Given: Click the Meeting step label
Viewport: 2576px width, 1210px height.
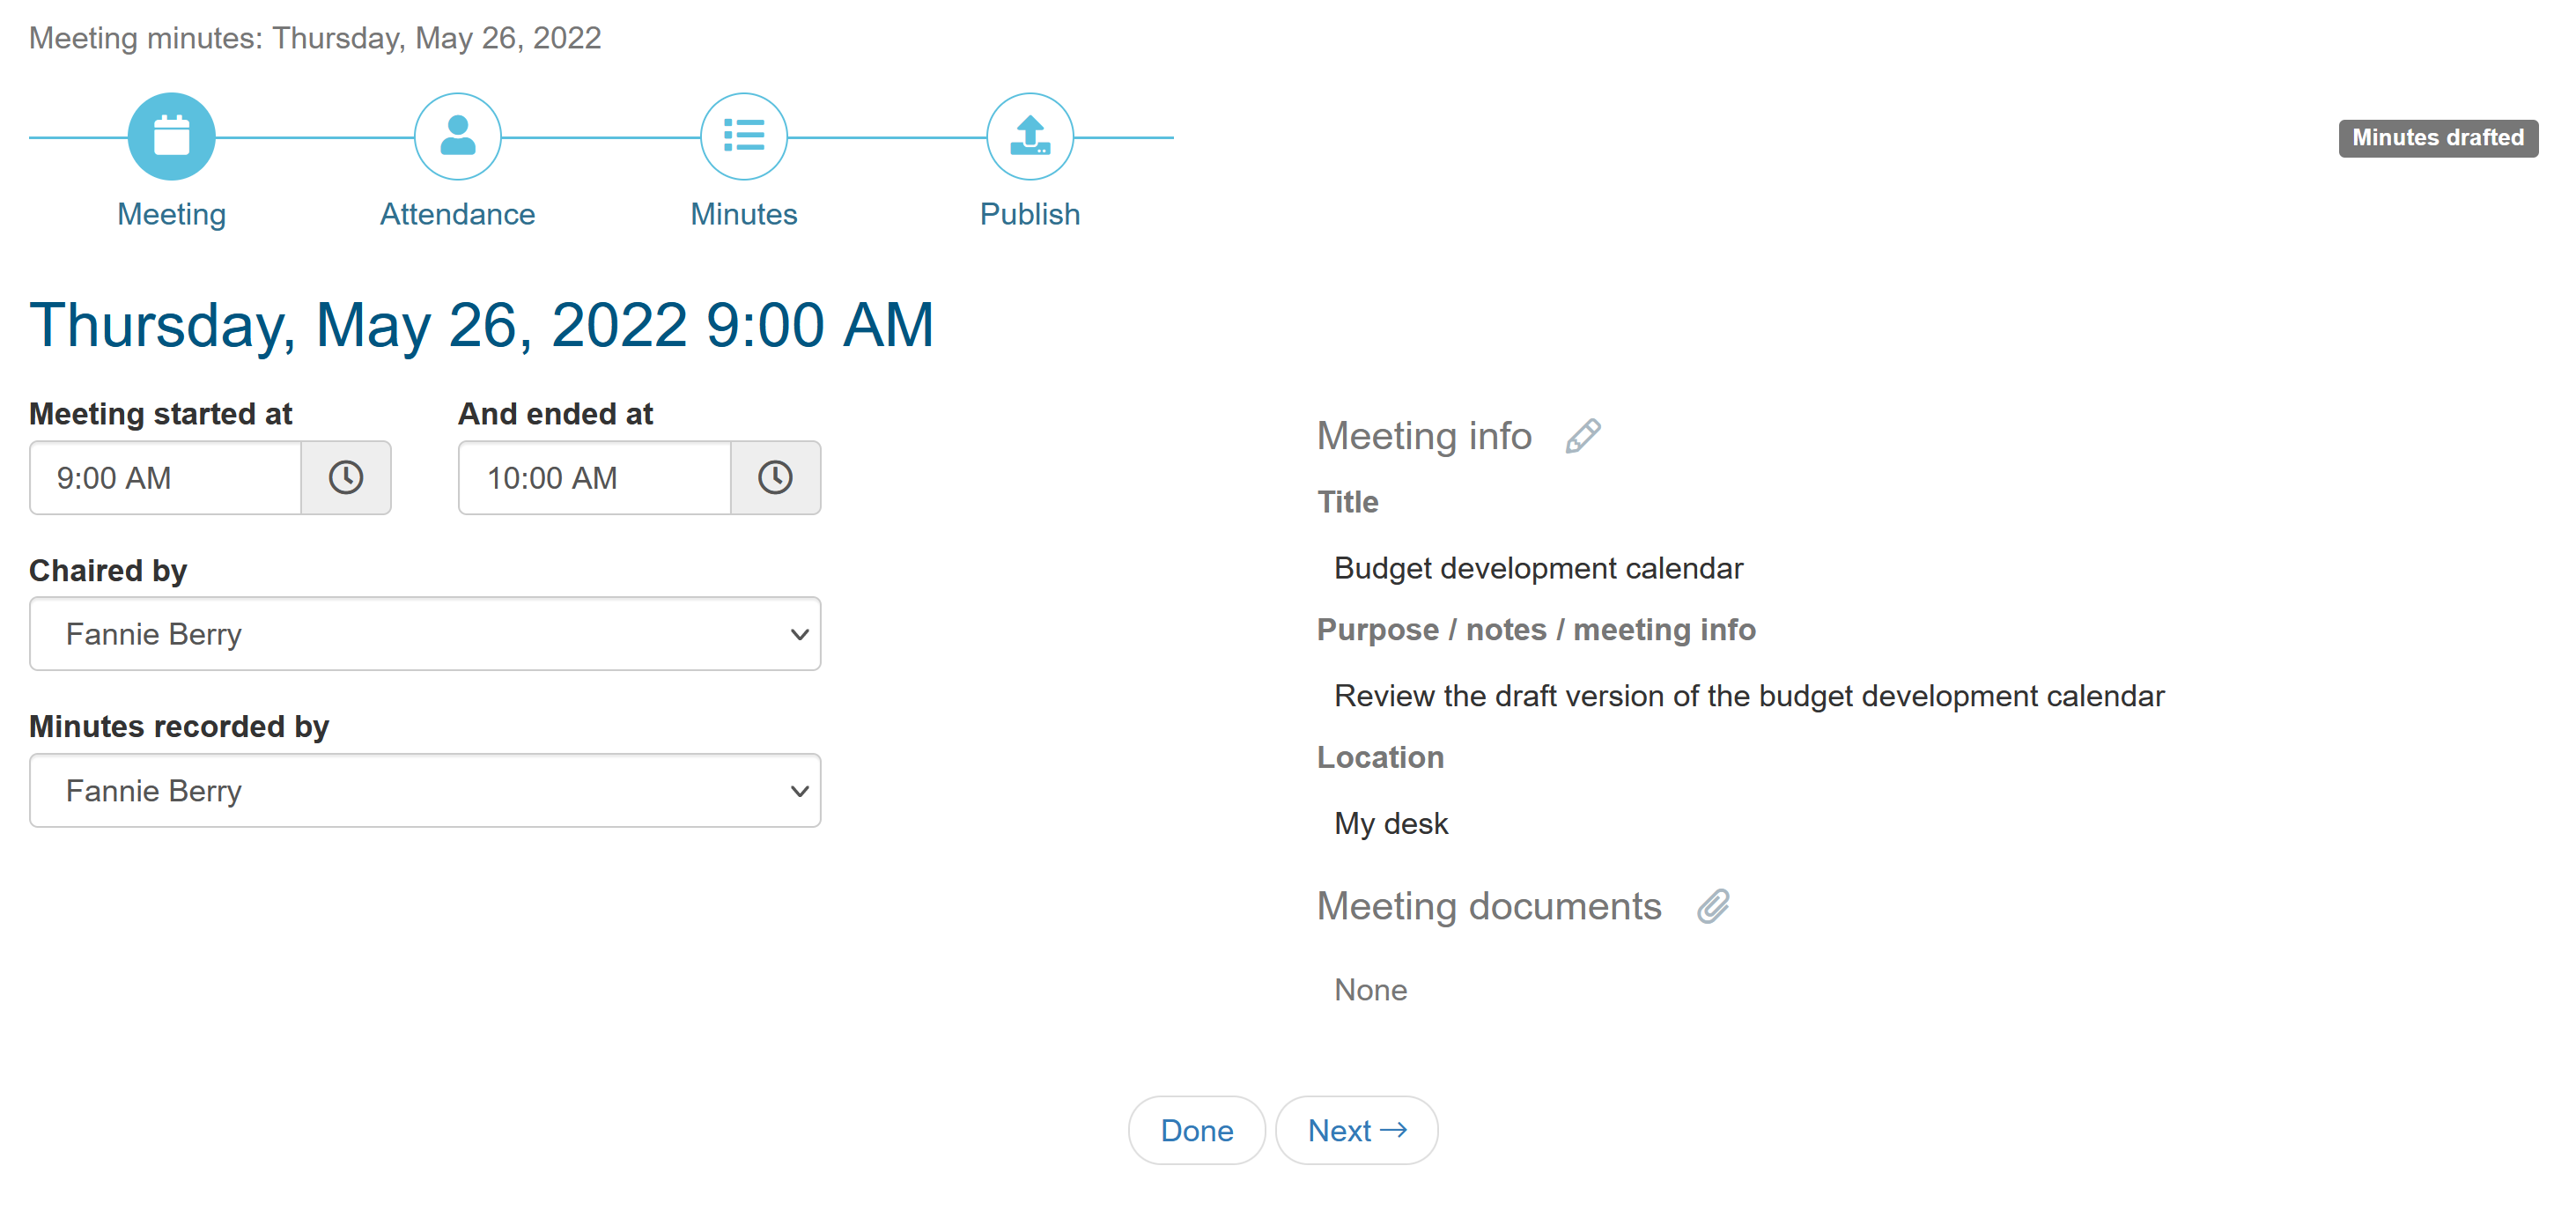Looking at the screenshot, I should coord(171,214).
